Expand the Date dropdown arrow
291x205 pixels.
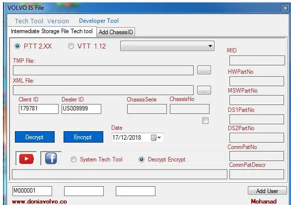(159, 138)
